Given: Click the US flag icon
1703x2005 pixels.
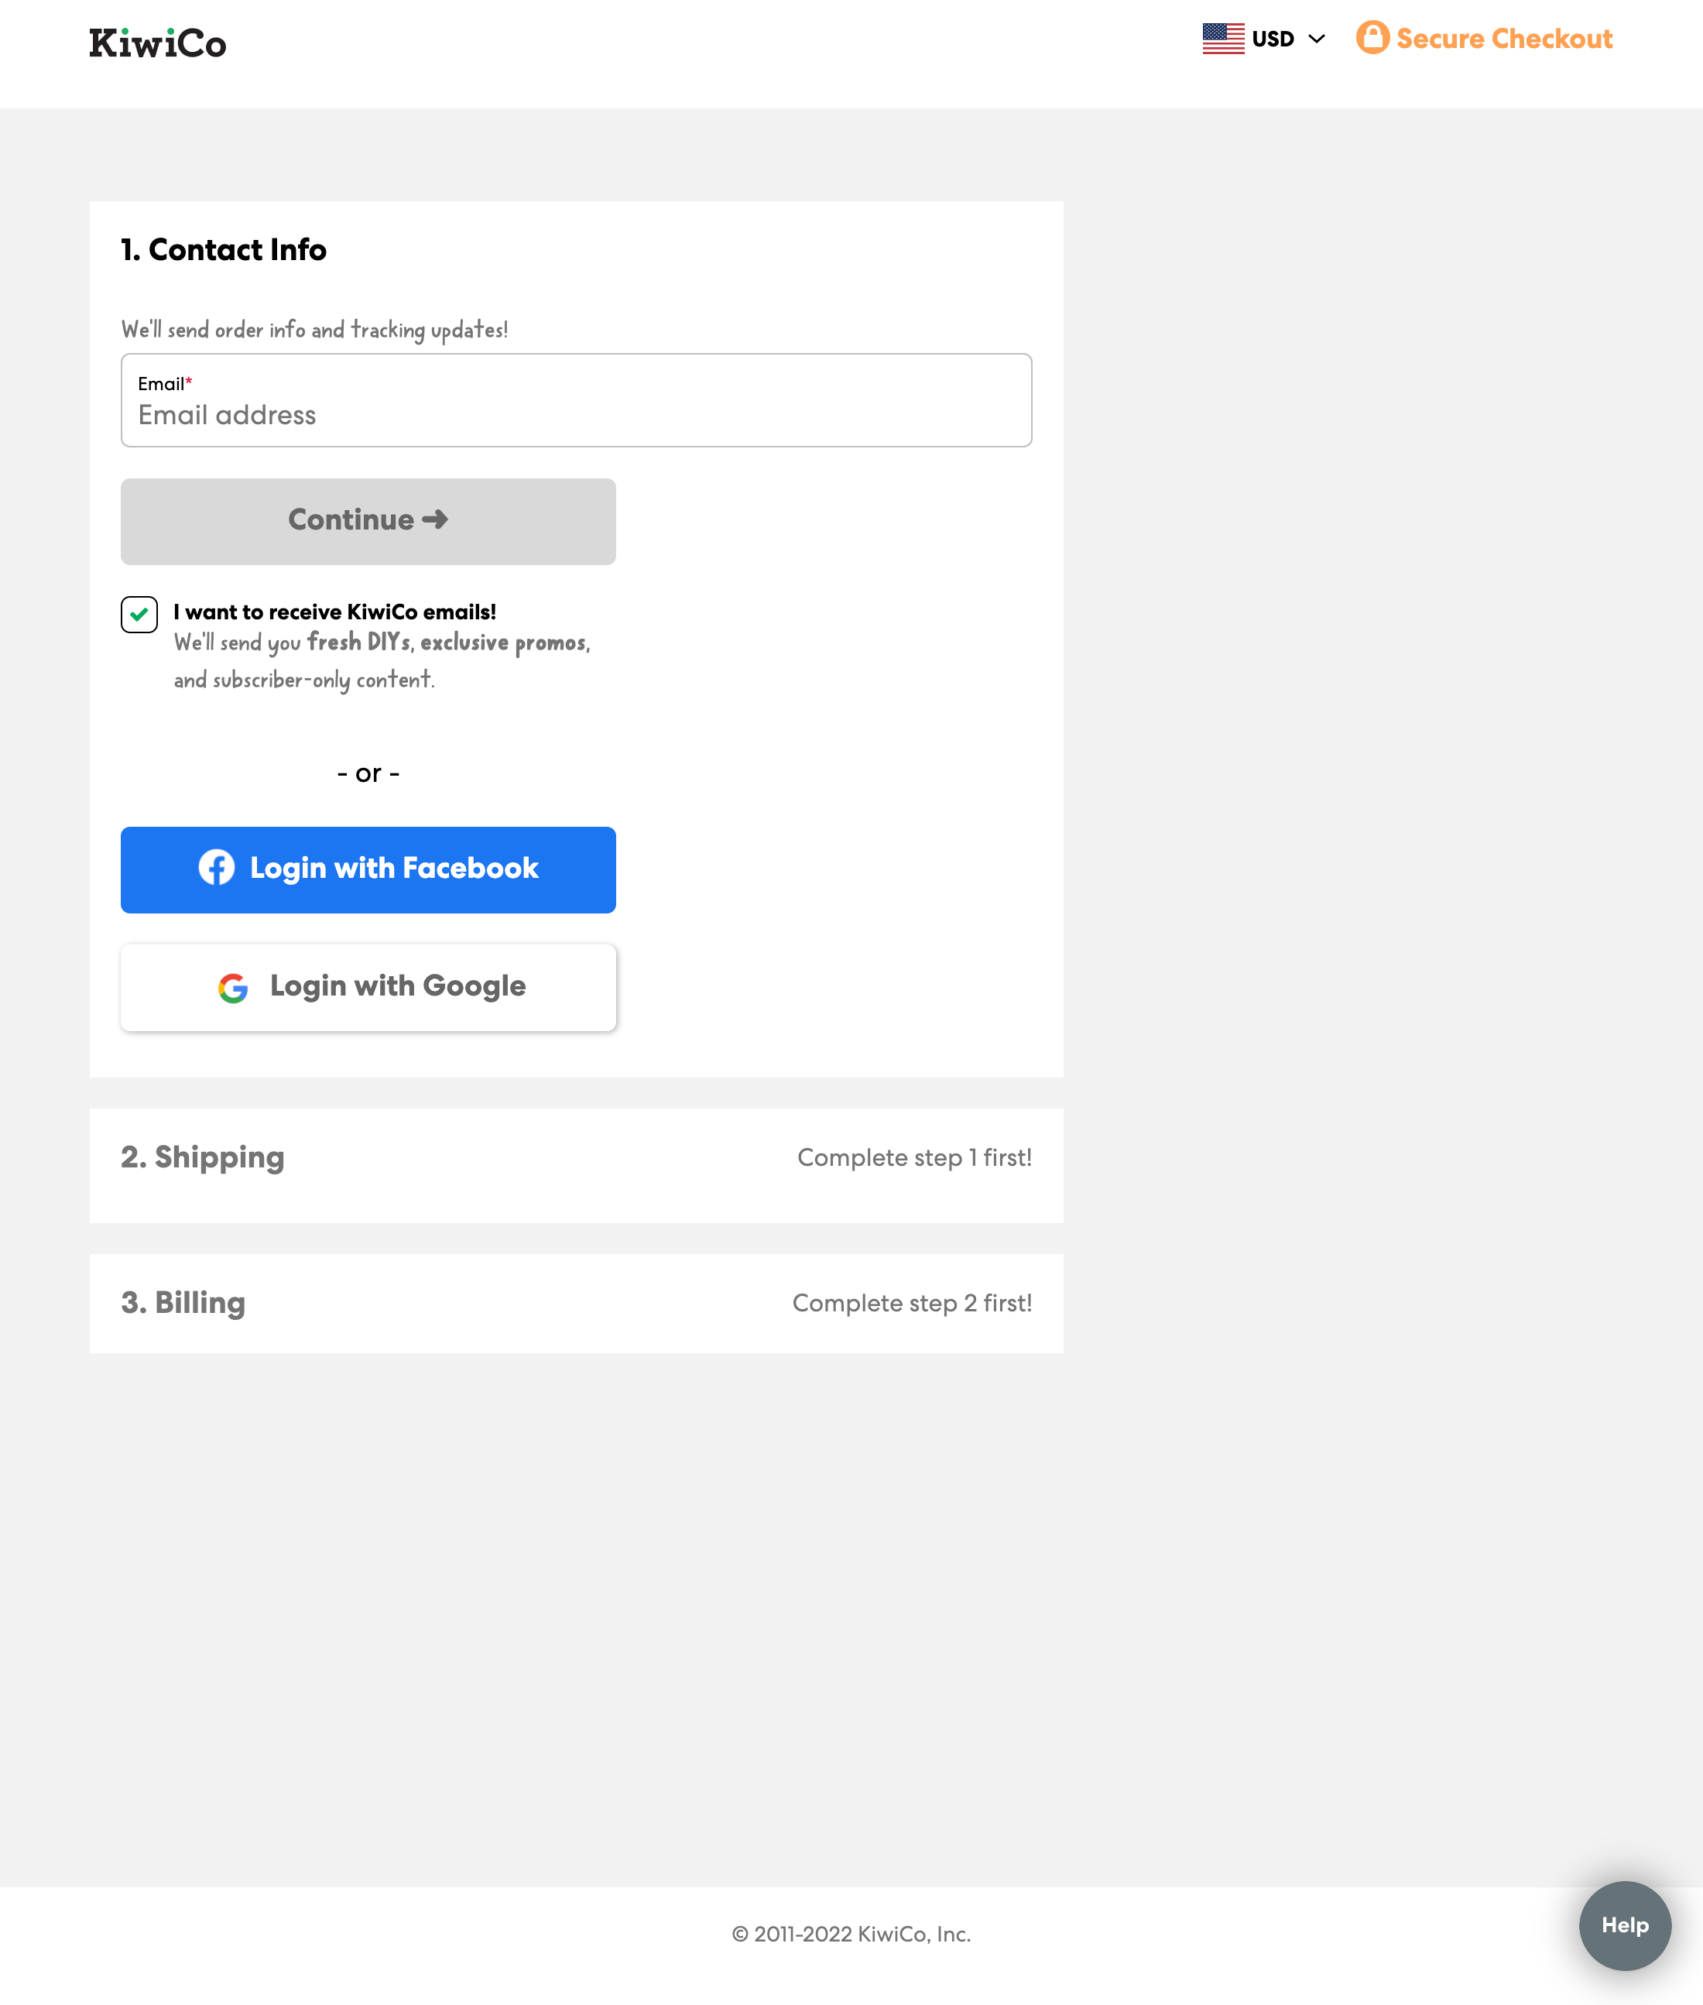Looking at the screenshot, I should pos(1222,38).
